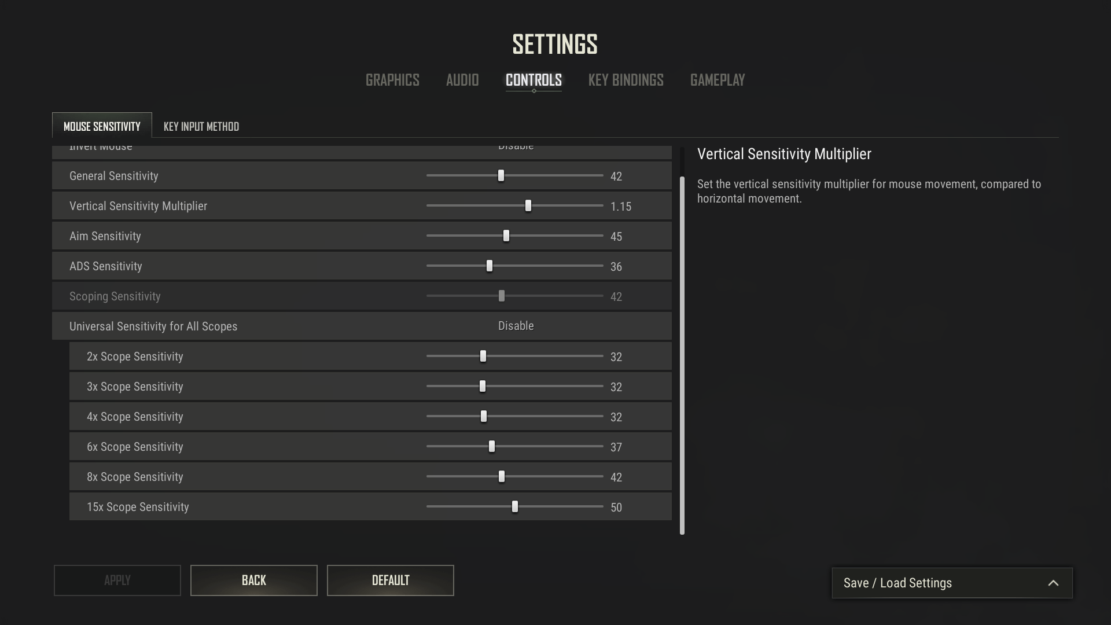Click the Vertical Sensitivity Multiplier slider handle
The image size is (1111, 625).
528,206
